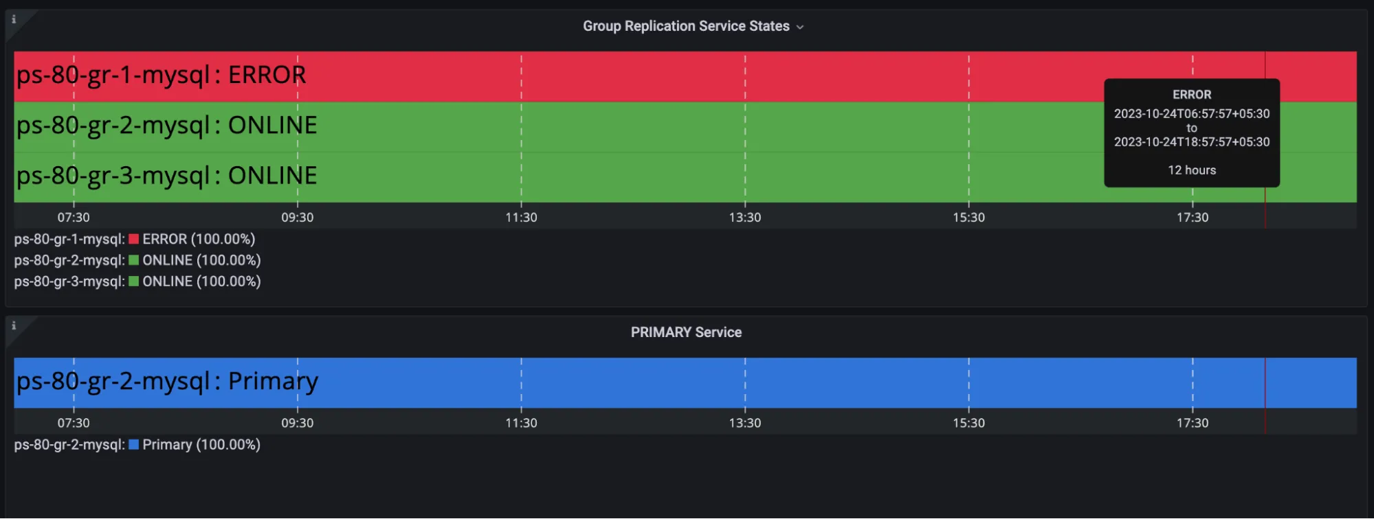The image size is (1374, 519).
Task: Click the info icon on PRIMARY Service panel
Action: pos(13,326)
